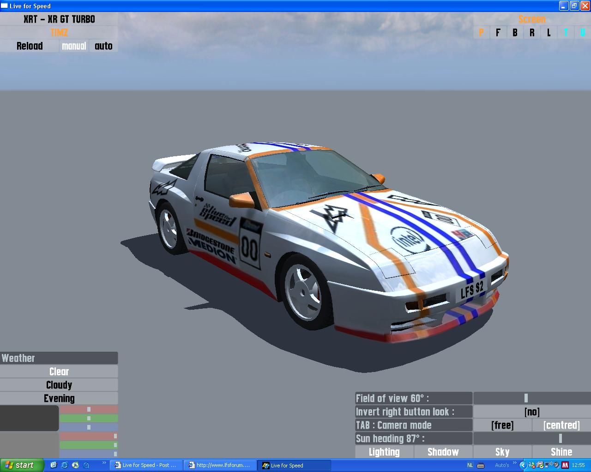Select the cyan T screen mode

[566, 33]
